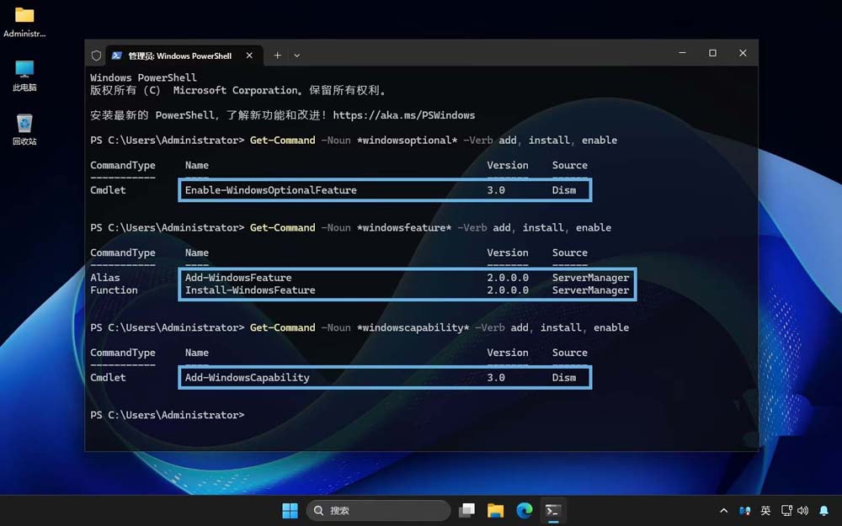Click the *windowsfeature* argument text
Screen dimensions: 842x526
pos(404,227)
